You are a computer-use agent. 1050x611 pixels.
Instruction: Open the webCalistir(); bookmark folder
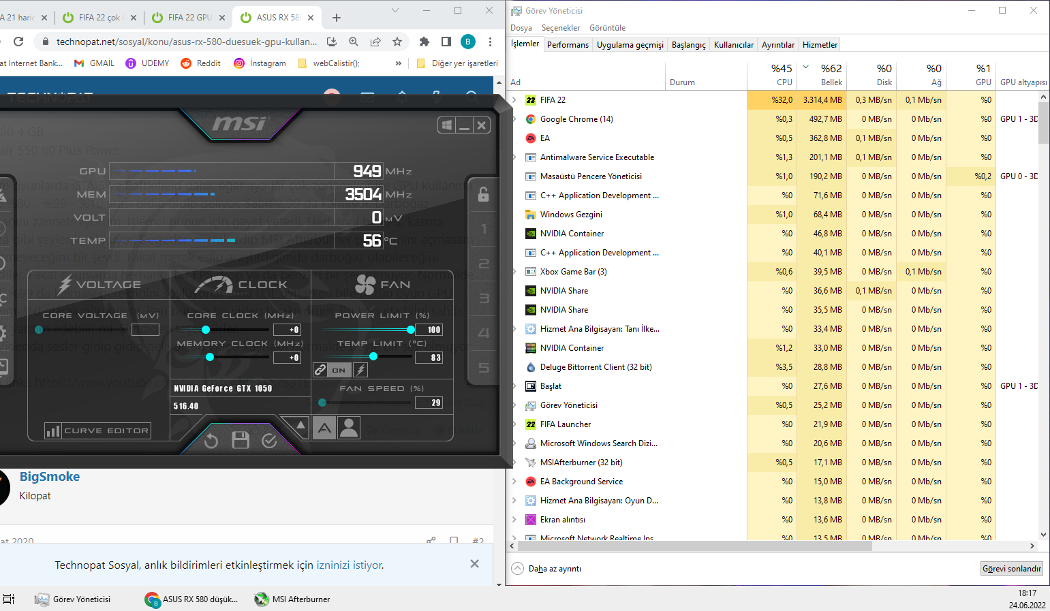point(328,63)
